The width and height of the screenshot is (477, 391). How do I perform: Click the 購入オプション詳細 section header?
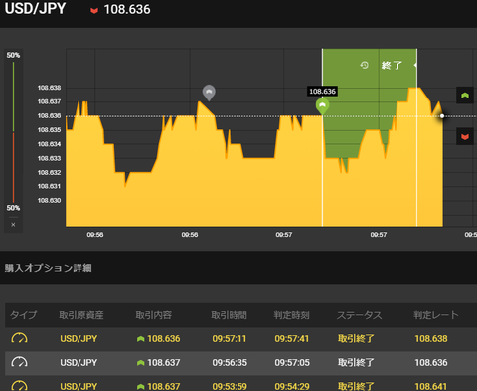[49, 268]
